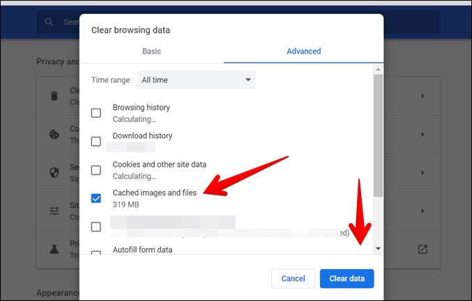
Task: Click the cookie icon in settings list
Action: (54, 134)
